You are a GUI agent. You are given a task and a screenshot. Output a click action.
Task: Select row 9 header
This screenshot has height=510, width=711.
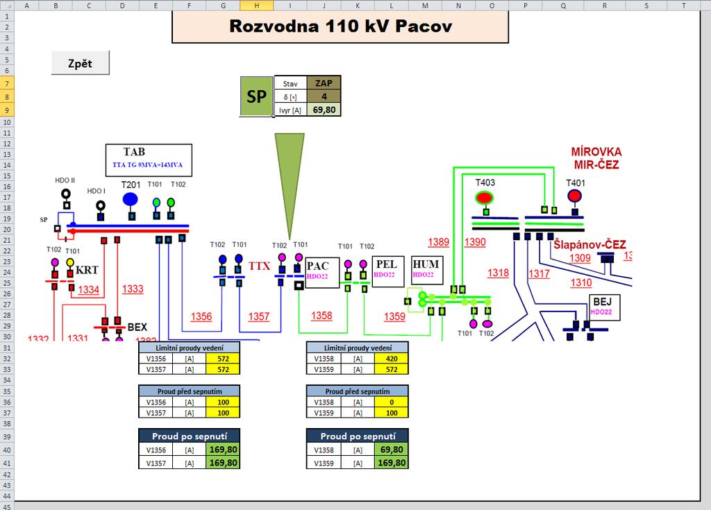(x=7, y=110)
